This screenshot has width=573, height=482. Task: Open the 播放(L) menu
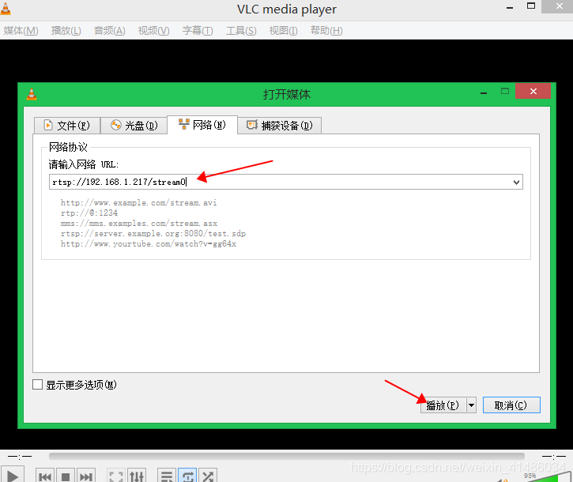coord(66,31)
